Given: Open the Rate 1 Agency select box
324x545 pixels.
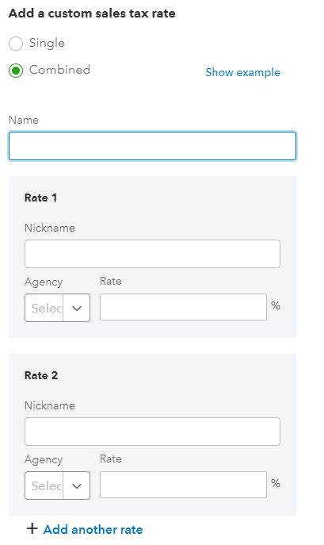Looking at the screenshot, I should 57,308.
